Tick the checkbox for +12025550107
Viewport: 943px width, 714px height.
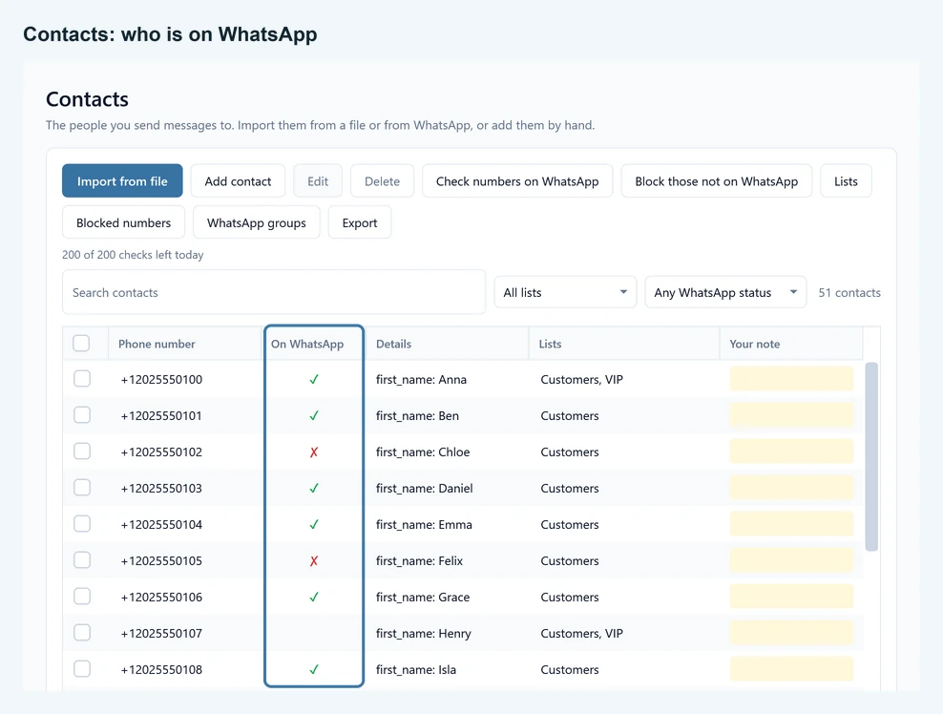82,633
